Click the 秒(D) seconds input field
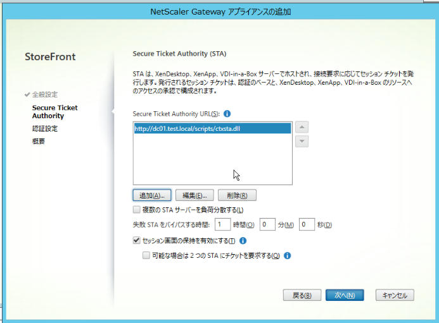Screen dimensions: 439x323 click(x=307, y=224)
